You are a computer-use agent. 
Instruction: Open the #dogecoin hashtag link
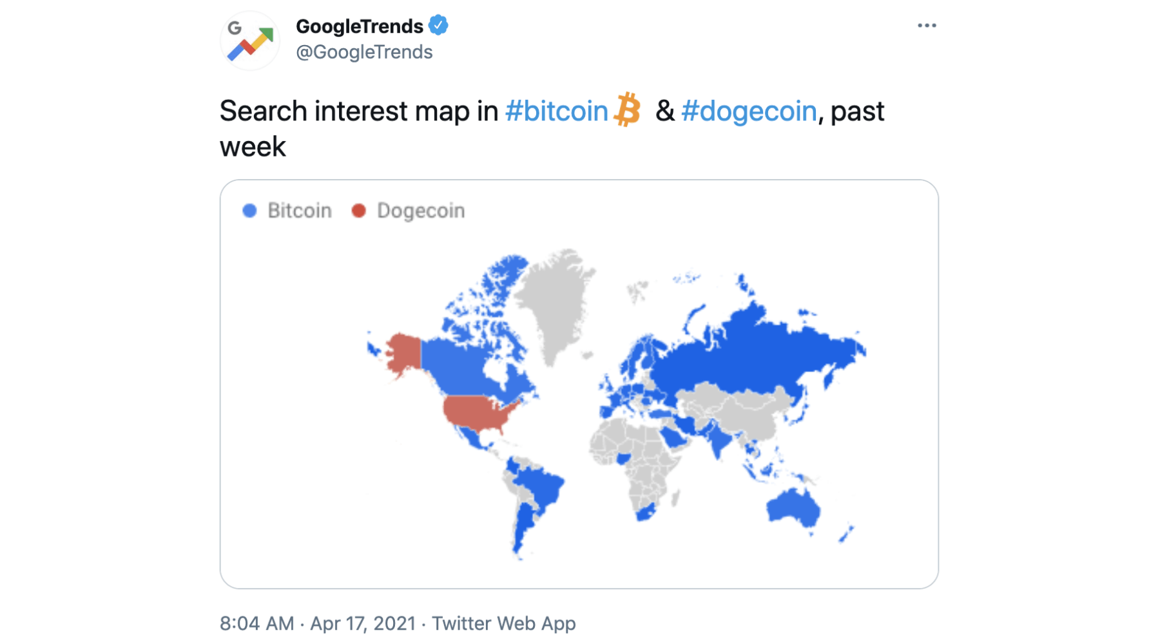(749, 111)
